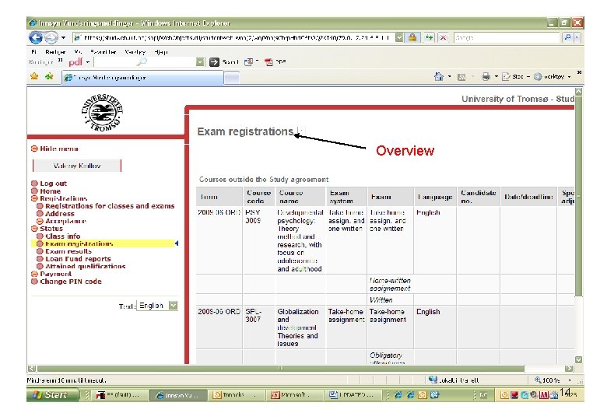The width and height of the screenshot is (607, 420).
Task: Open the Side page menu on command bar
Action: 516,76
